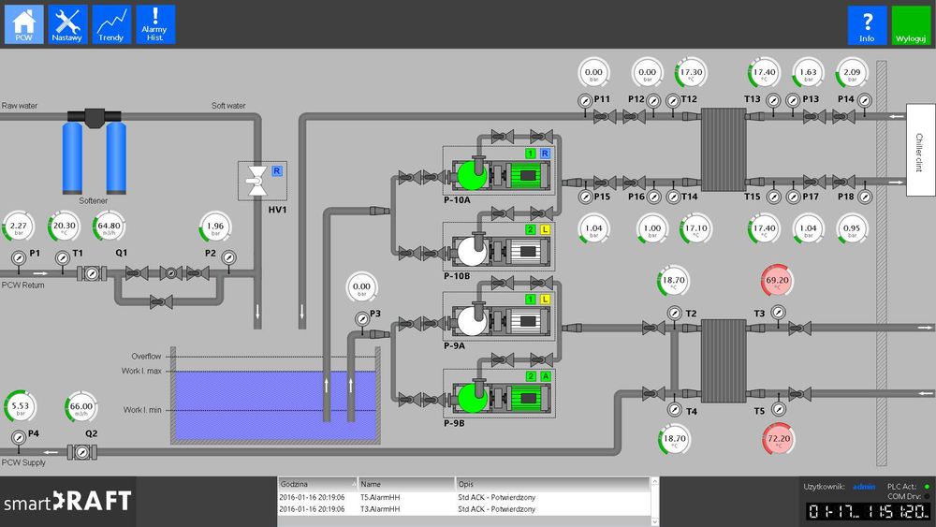
Task: Click the Info help icon
Action: click(868, 24)
